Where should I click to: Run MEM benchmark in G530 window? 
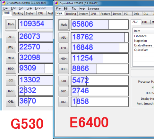click(11, 58)
